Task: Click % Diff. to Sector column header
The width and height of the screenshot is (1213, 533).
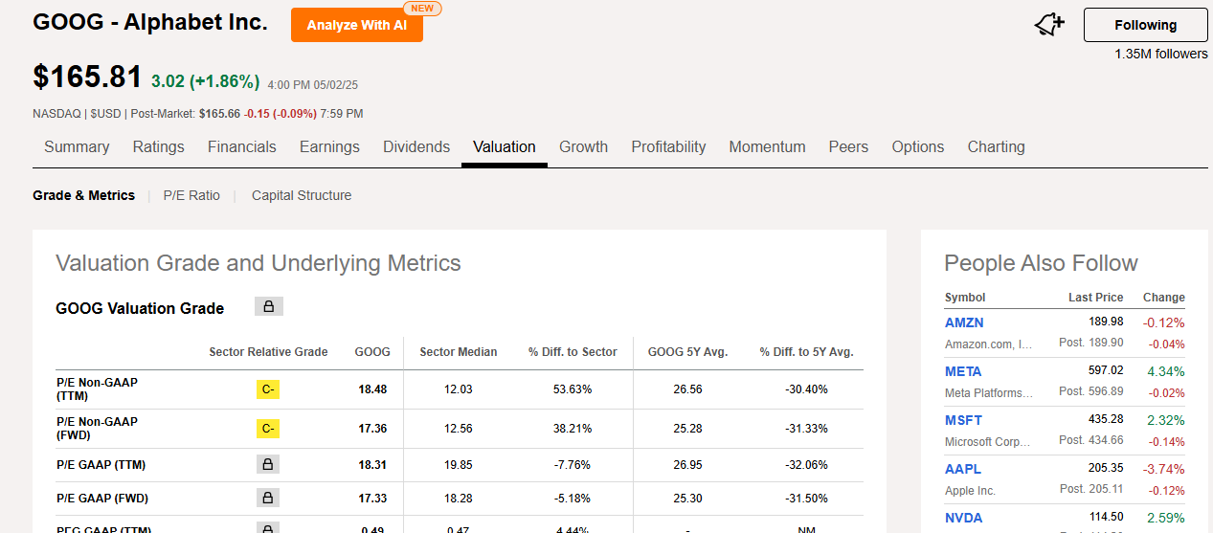Action: [x=573, y=351]
